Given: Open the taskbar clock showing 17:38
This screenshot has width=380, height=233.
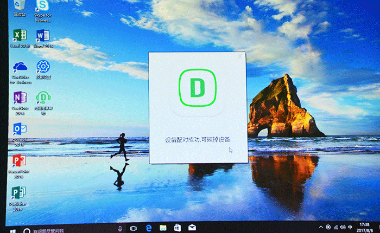Looking at the screenshot, I should 365,226.
